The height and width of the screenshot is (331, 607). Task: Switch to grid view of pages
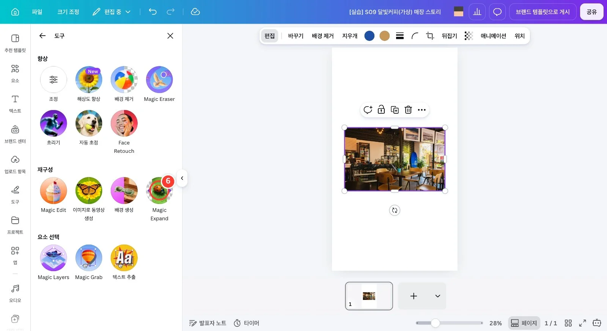[568, 323]
